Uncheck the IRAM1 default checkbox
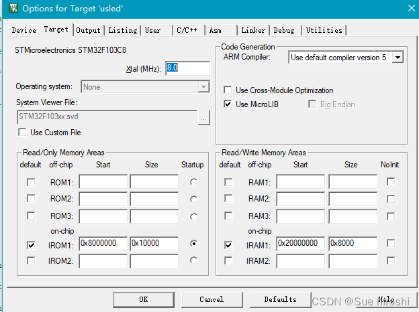The width and height of the screenshot is (419, 312). pos(228,245)
